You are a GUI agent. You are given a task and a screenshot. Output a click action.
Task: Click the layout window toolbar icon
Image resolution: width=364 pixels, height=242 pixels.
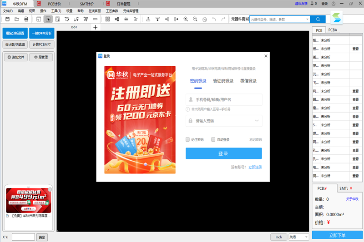point(39,19)
